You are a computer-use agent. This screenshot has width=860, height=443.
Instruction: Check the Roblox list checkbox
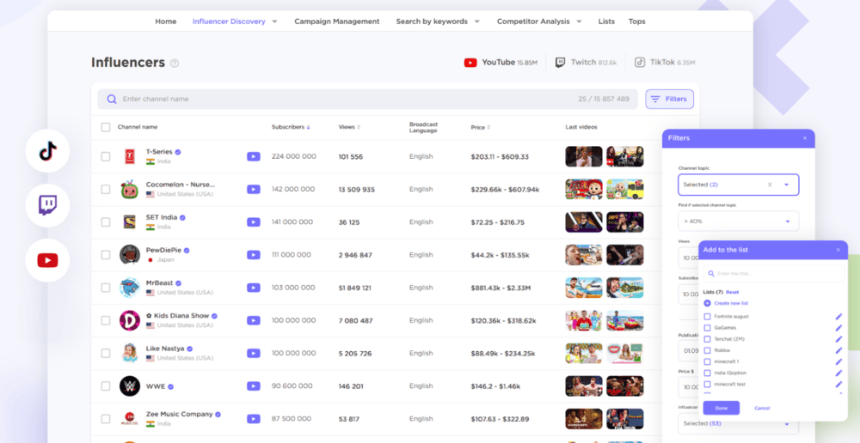point(707,350)
